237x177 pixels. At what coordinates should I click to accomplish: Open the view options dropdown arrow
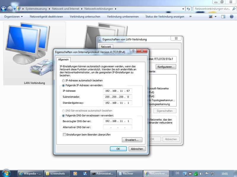click(x=216, y=17)
